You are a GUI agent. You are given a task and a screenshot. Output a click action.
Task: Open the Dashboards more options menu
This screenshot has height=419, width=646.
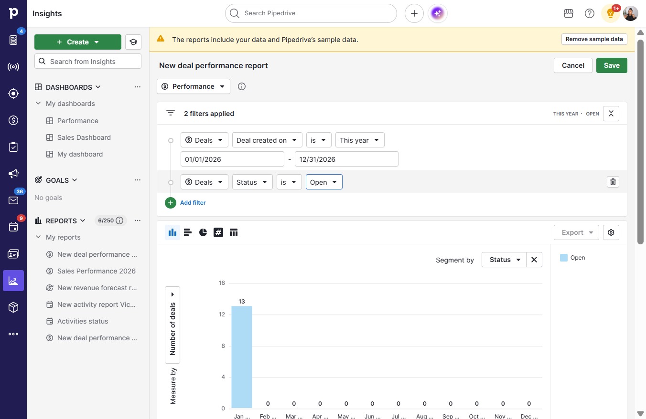138,87
